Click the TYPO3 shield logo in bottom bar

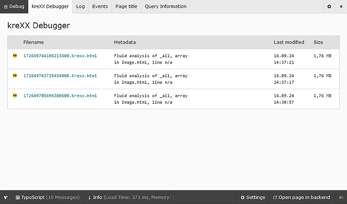(x=5, y=197)
